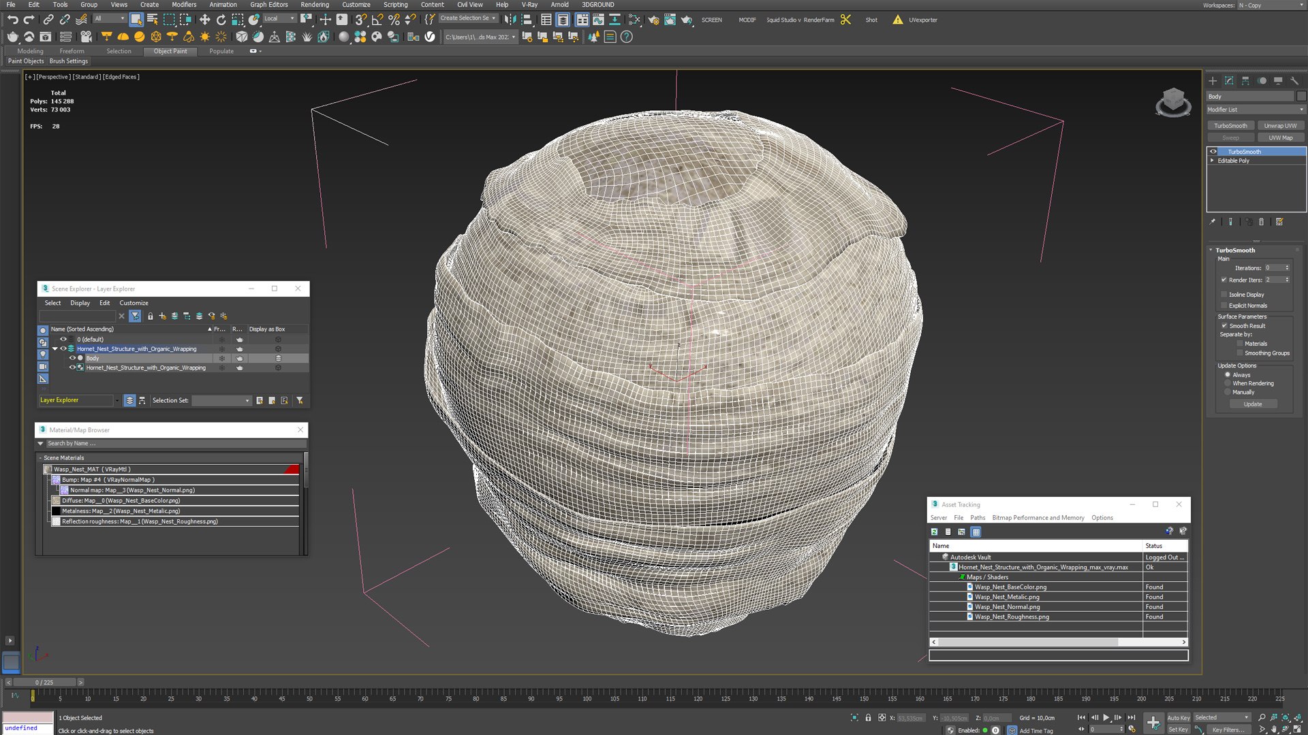Expand Editable Poly in modifier stack
The height and width of the screenshot is (735, 1308).
[1212, 161]
